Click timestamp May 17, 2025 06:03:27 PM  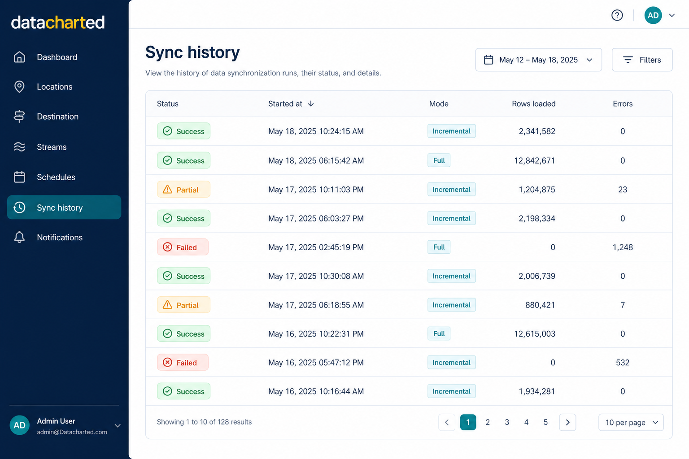(316, 218)
